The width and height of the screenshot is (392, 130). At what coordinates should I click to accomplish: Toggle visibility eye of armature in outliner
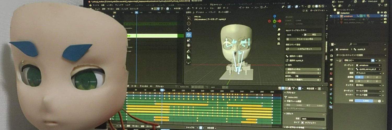point(382,16)
